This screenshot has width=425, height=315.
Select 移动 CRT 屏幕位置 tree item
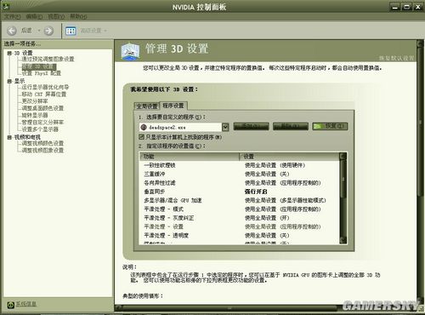(x=44, y=94)
